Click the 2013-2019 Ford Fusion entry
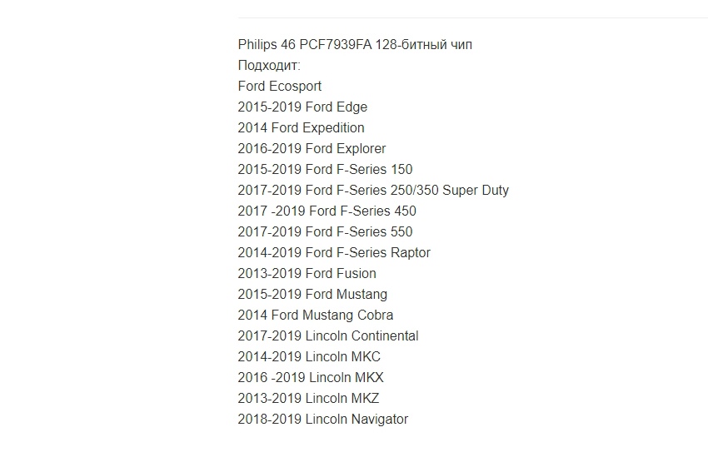This screenshot has height=472, width=708. click(307, 273)
